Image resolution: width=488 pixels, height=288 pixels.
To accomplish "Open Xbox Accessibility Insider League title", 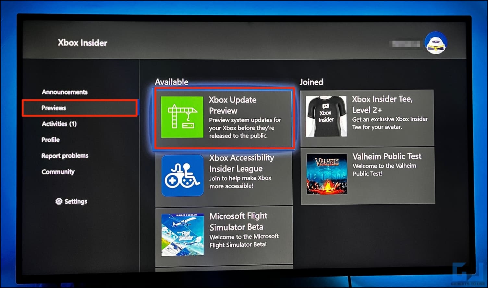I will click(x=242, y=163).
